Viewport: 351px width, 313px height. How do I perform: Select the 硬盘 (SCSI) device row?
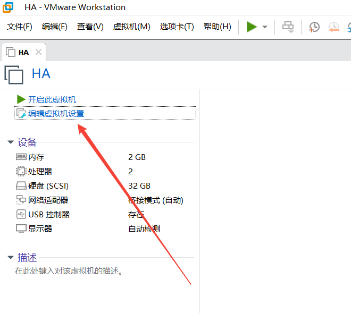pyautogui.click(x=105, y=185)
